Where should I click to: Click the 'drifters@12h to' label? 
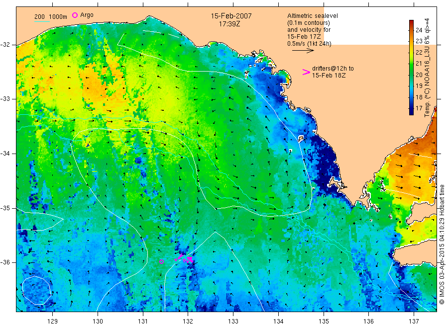(333, 69)
